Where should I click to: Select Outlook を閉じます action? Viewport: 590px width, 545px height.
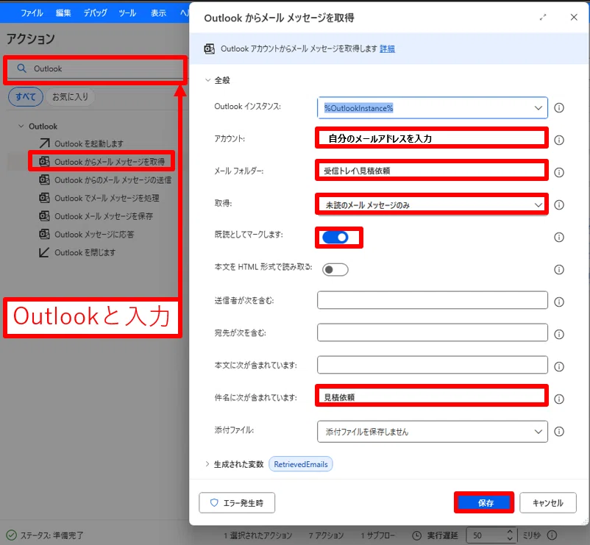click(x=85, y=252)
